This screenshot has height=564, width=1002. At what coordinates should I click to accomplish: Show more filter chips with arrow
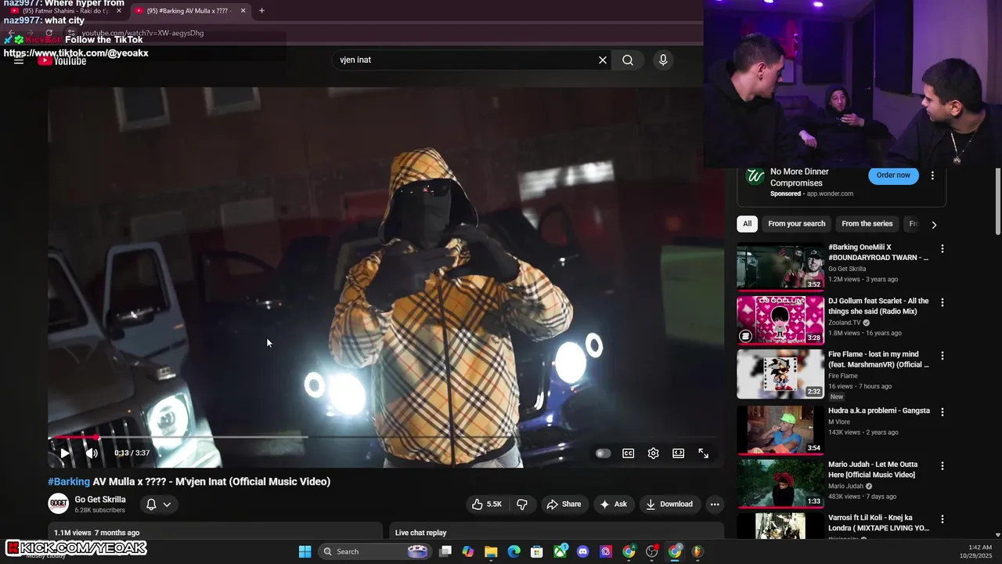pyautogui.click(x=933, y=225)
